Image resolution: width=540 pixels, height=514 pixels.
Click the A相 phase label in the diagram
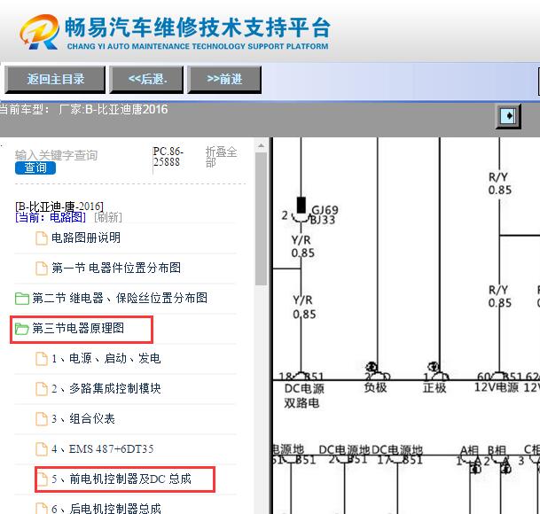[x=469, y=450]
